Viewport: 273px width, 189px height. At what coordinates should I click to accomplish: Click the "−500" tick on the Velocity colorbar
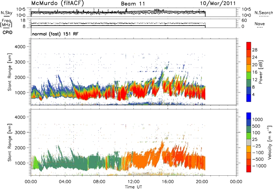[x=258, y=159]
